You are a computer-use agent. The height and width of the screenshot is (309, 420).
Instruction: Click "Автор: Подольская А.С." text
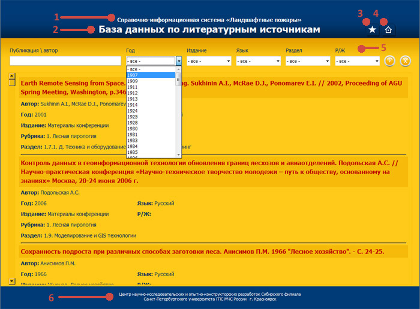50,192
